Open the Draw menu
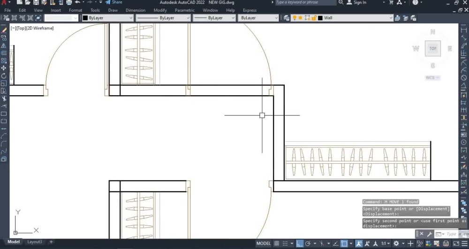Image resolution: width=469 pixels, height=249 pixels. point(113,10)
